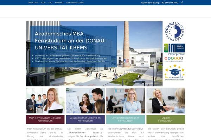This screenshot has width=211, height=140.
Task: Open the Universitätszertifikat im Fernstudium button
Action: tap(126, 119)
